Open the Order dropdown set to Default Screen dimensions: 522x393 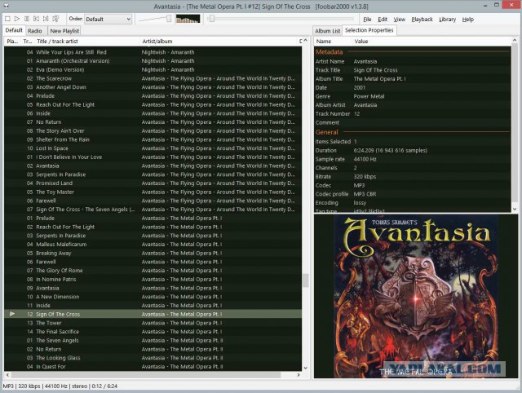pos(108,20)
